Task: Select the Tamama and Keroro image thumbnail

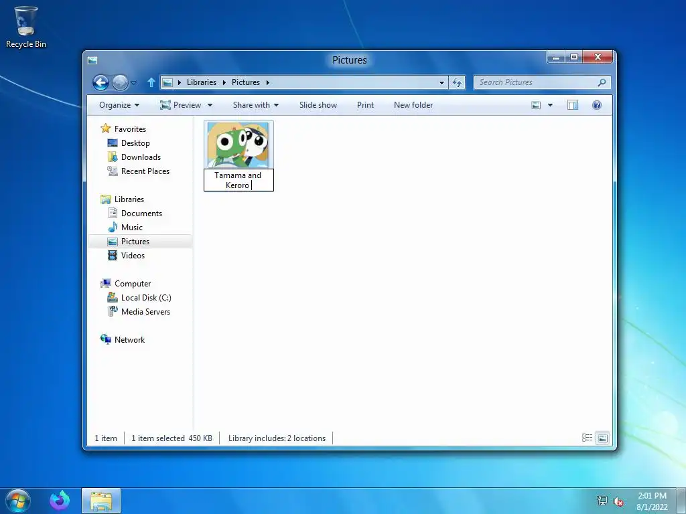Action: click(x=238, y=145)
